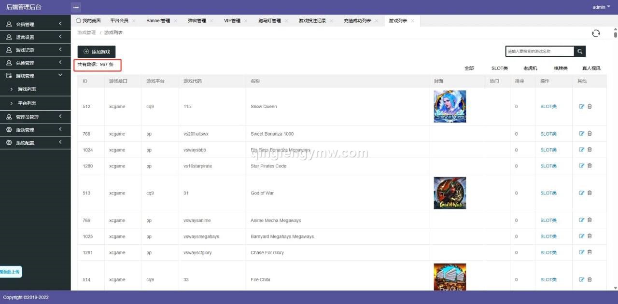The height and width of the screenshot is (304, 618).
Task: Select the 老虎机 filter tab
Action: pyautogui.click(x=530, y=68)
